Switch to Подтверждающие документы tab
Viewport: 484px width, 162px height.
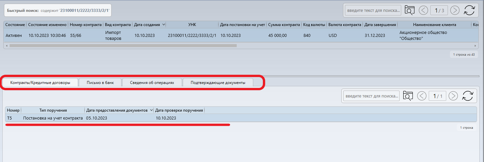click(218, 83)
